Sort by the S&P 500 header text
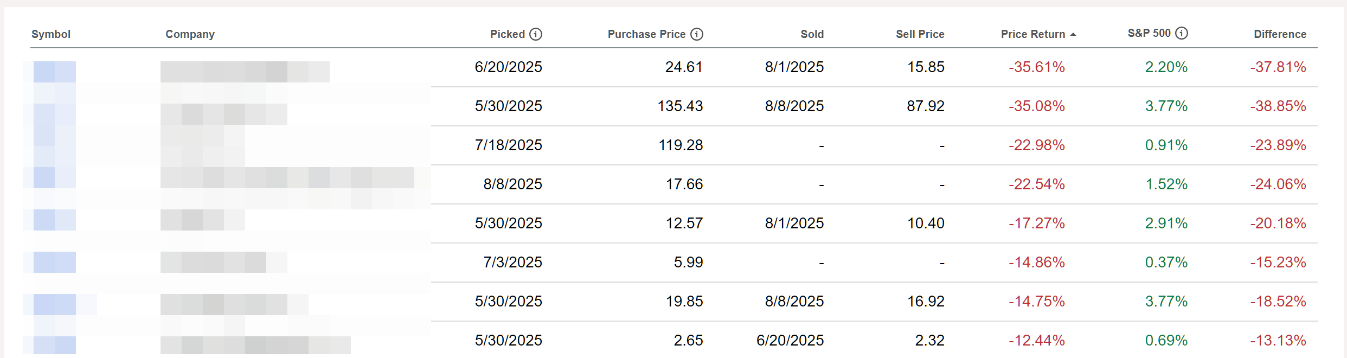Viewport: 1347px width, 358px height. tap(1149, 33)
